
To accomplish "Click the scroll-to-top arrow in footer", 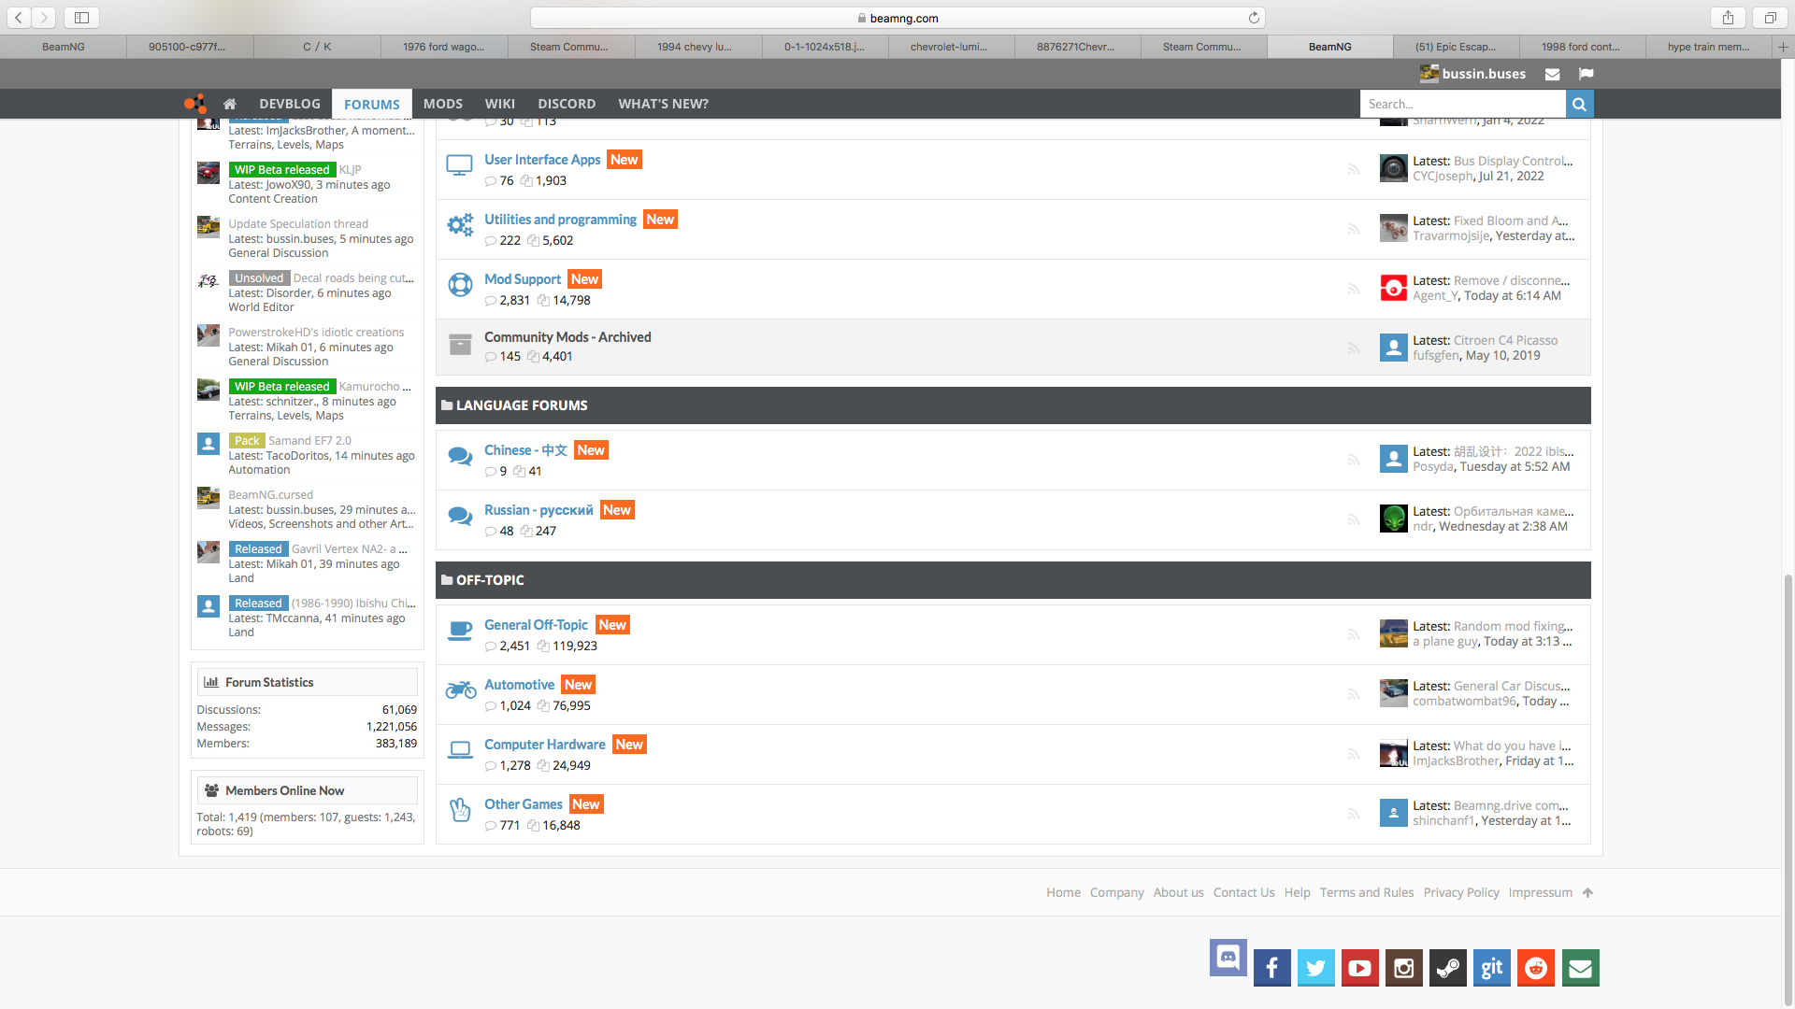I will (1587, 893).
